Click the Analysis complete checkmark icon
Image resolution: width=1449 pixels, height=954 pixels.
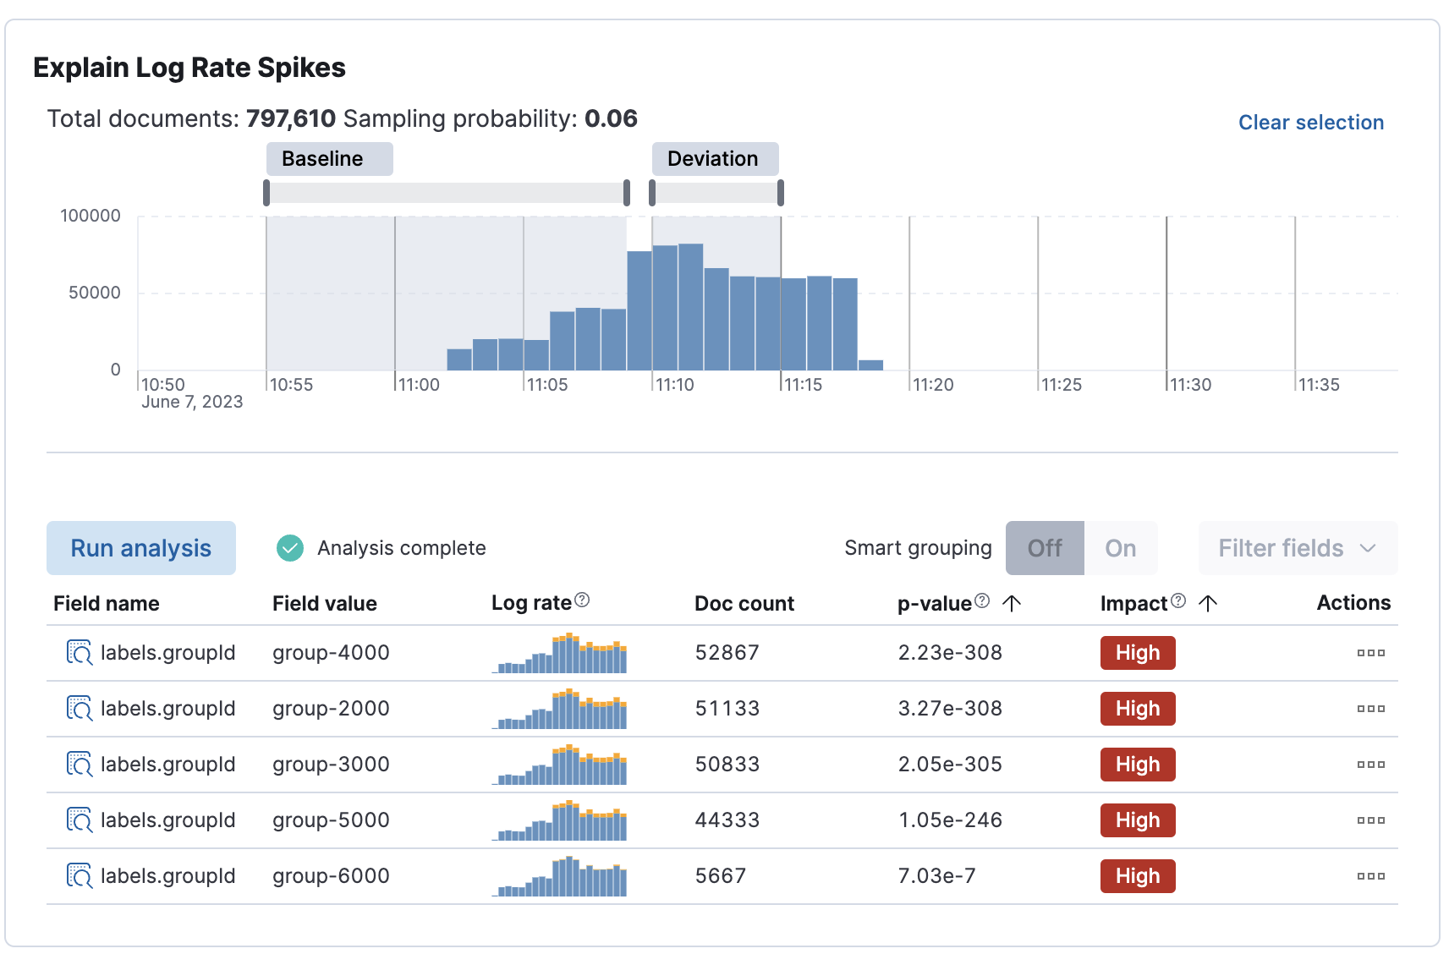click(x=289, y=548)
